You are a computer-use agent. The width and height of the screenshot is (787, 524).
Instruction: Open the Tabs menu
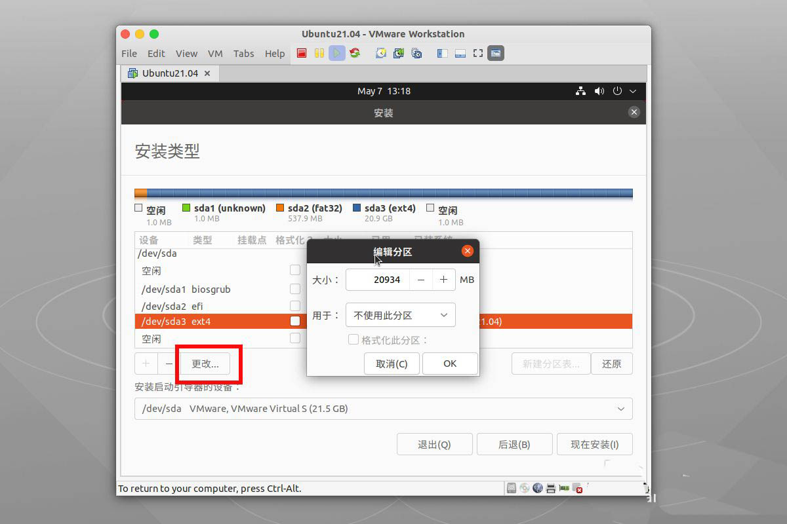click(243, 54)
